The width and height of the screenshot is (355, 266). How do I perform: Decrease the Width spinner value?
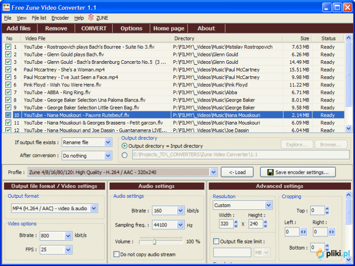[x=236, y=226]
